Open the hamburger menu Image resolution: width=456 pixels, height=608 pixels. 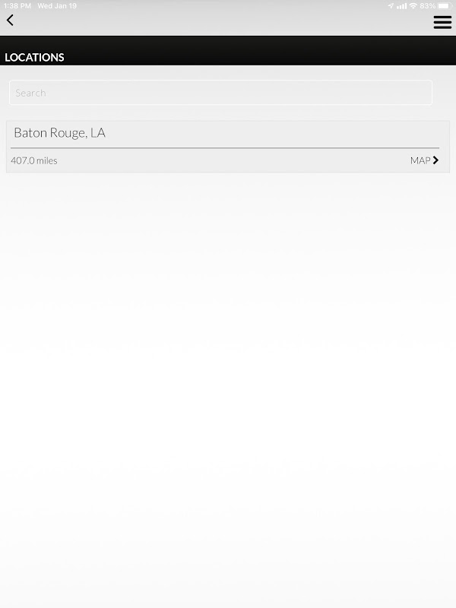[442, 22]
